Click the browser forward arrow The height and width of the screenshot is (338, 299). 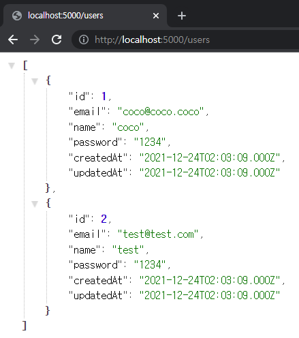[x=35, y=40]
